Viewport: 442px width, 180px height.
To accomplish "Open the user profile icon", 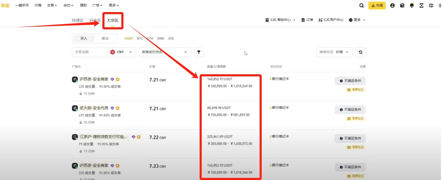I will pyautogui.click(x=392, y=6).
